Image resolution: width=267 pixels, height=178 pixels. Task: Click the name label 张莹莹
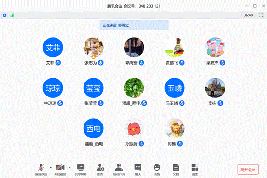pos(91,103)
